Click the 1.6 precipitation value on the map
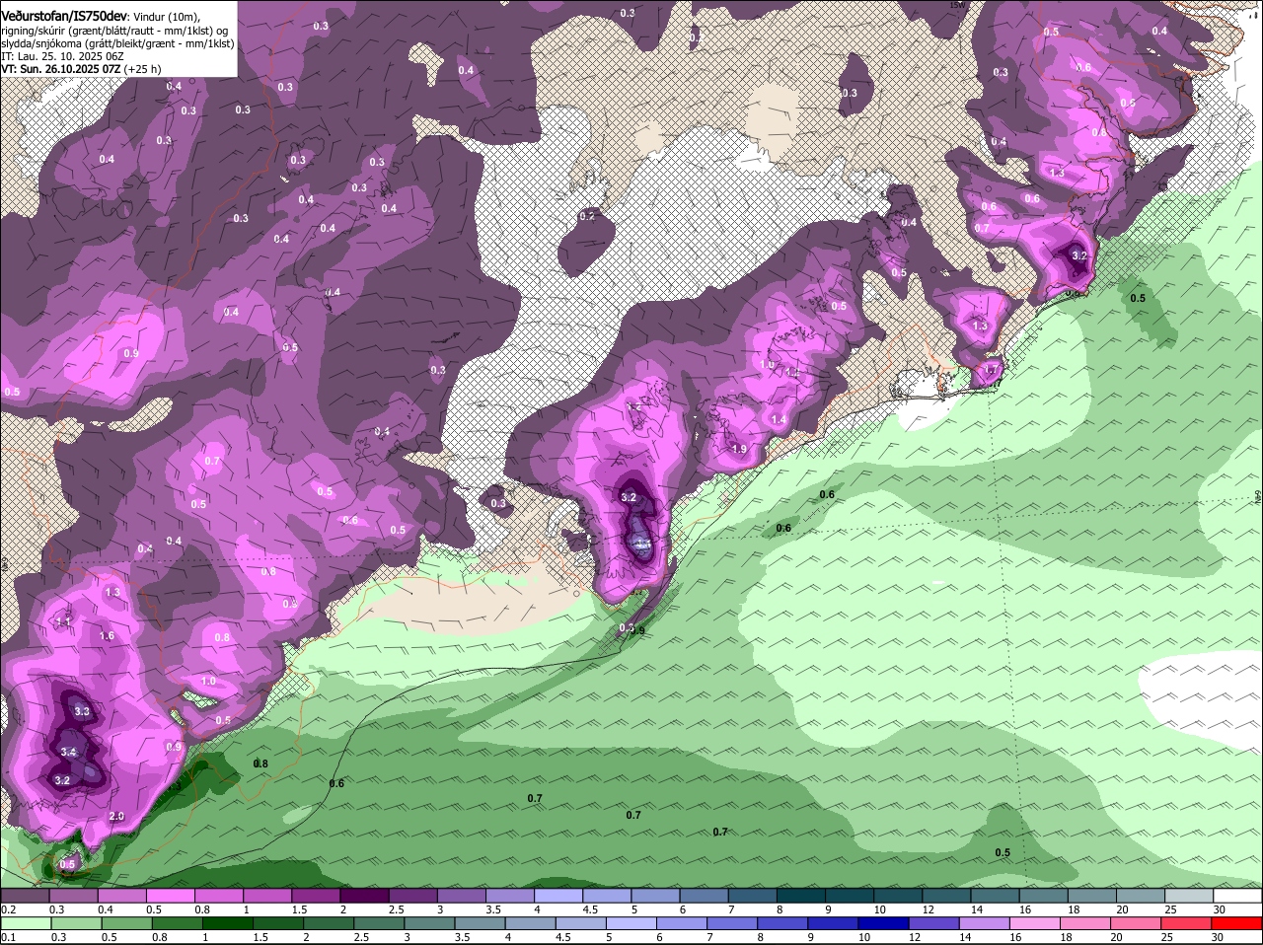This screenshot has height=945, width=1263. pyautogui.click(x=107, y=635)
